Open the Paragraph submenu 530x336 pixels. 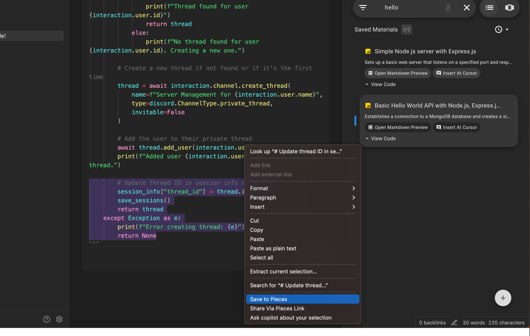click(303, 197)
